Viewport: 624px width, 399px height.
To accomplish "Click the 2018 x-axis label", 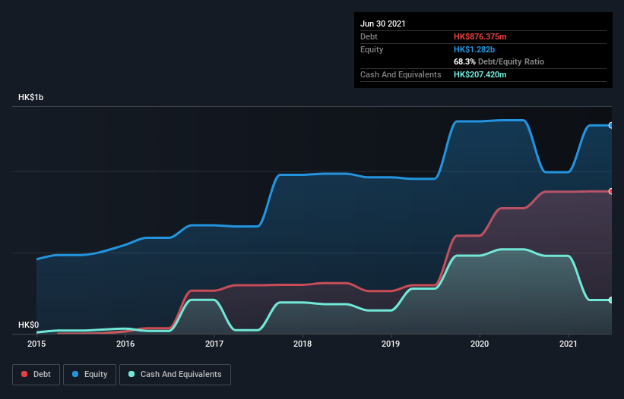I will 302,344.
